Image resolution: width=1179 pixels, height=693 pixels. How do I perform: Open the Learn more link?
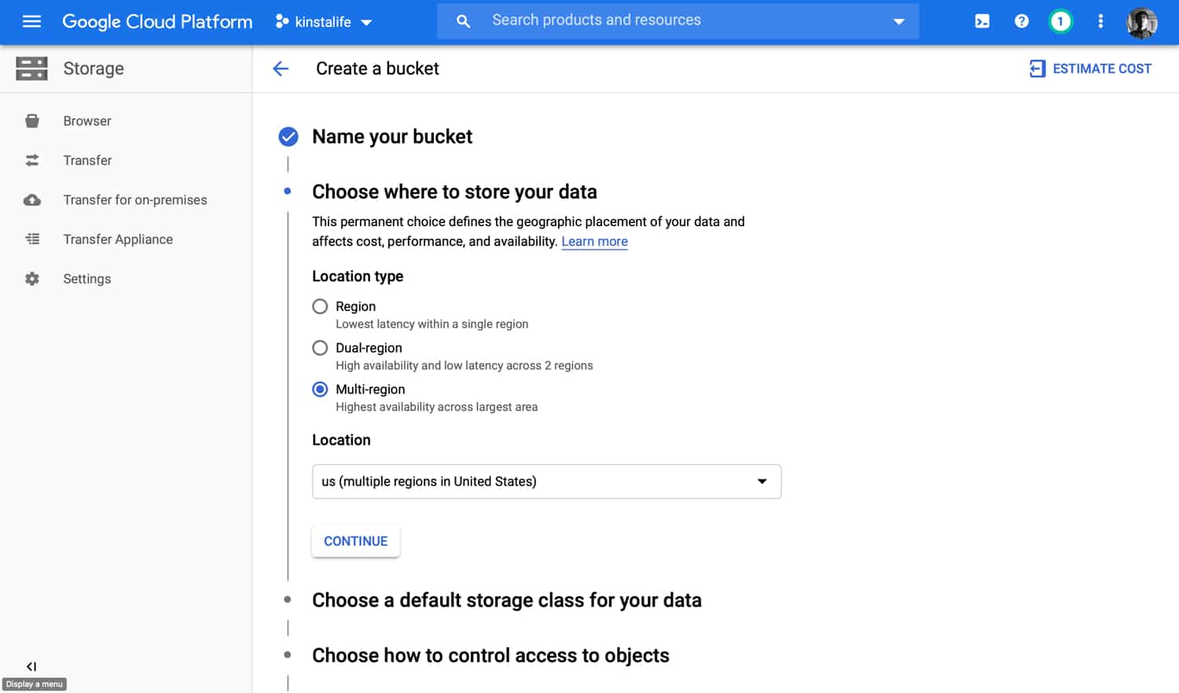[594, 241]
